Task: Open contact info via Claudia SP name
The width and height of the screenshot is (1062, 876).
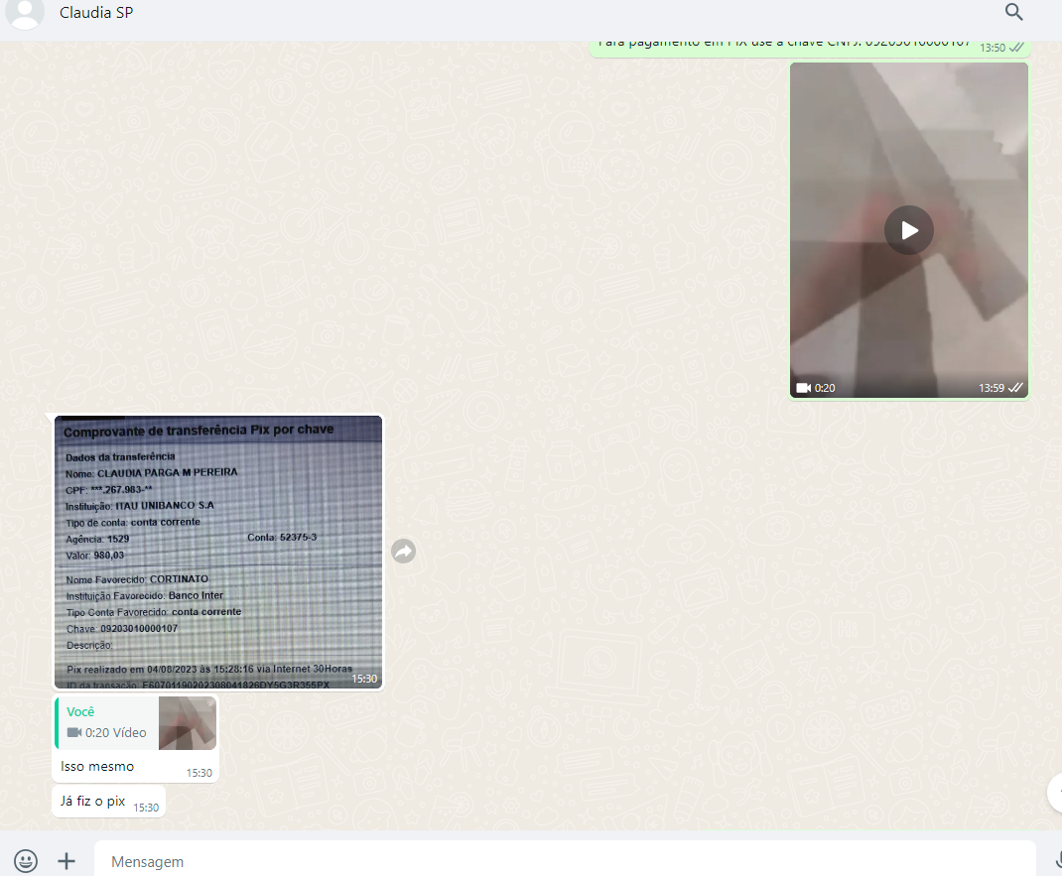Action: (x=96, y=12)
